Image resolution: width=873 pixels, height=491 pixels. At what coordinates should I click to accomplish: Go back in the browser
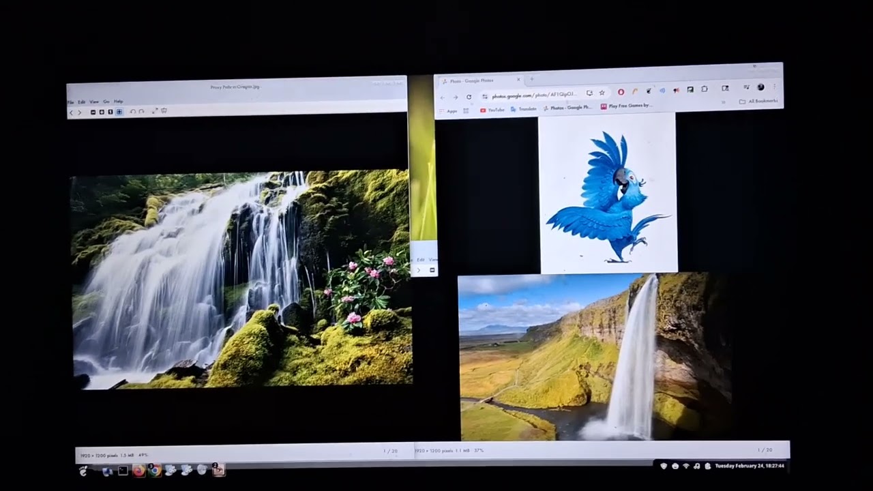pyautogui.click(x=443, y=98)
